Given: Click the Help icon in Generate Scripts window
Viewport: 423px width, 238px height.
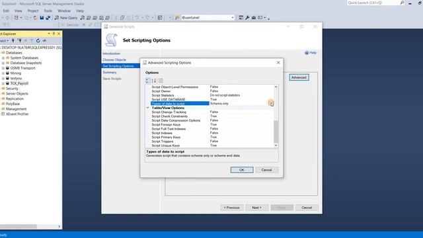Looking at the screenshot, I should [307, 53].
